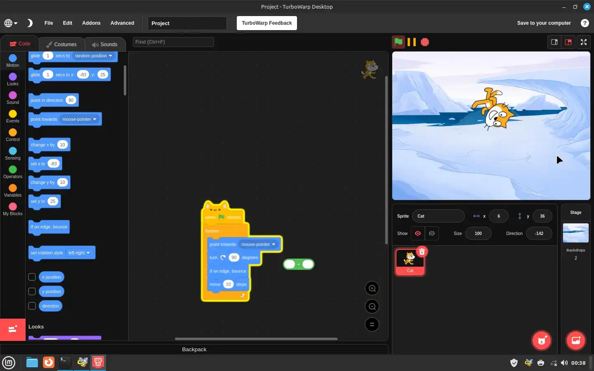Screen dimensions: 594x371
Task: Click the workspace horizontal scrollbar
Action: [256, 339]
